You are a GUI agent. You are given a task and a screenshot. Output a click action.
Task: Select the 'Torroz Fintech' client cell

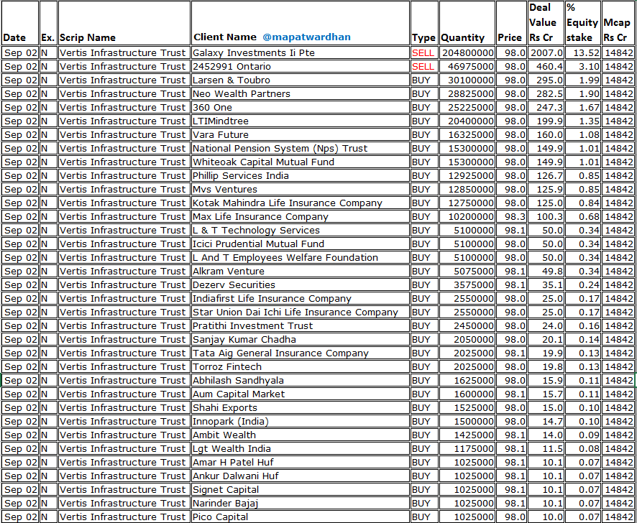point(301,366)
